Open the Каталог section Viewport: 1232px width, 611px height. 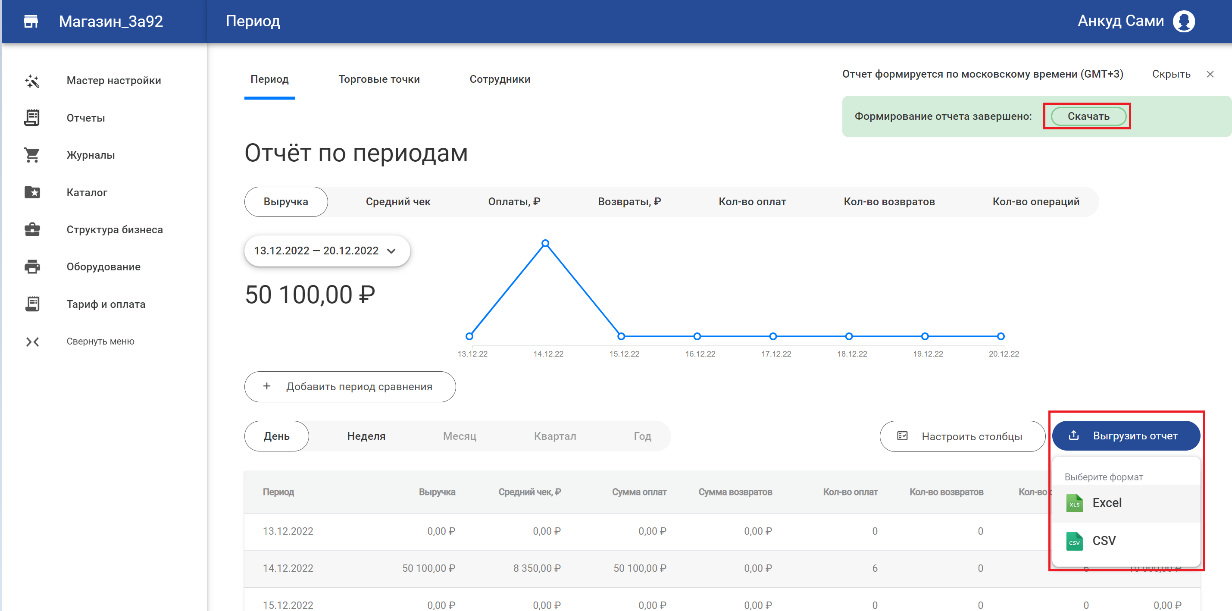tap(87, 192)
